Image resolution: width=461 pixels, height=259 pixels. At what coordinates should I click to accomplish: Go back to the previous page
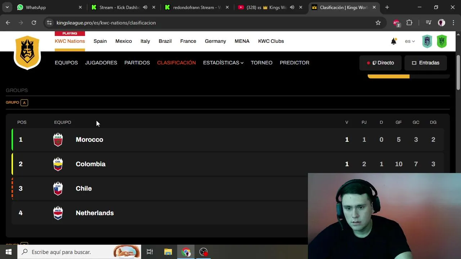[x=8, y=23]
